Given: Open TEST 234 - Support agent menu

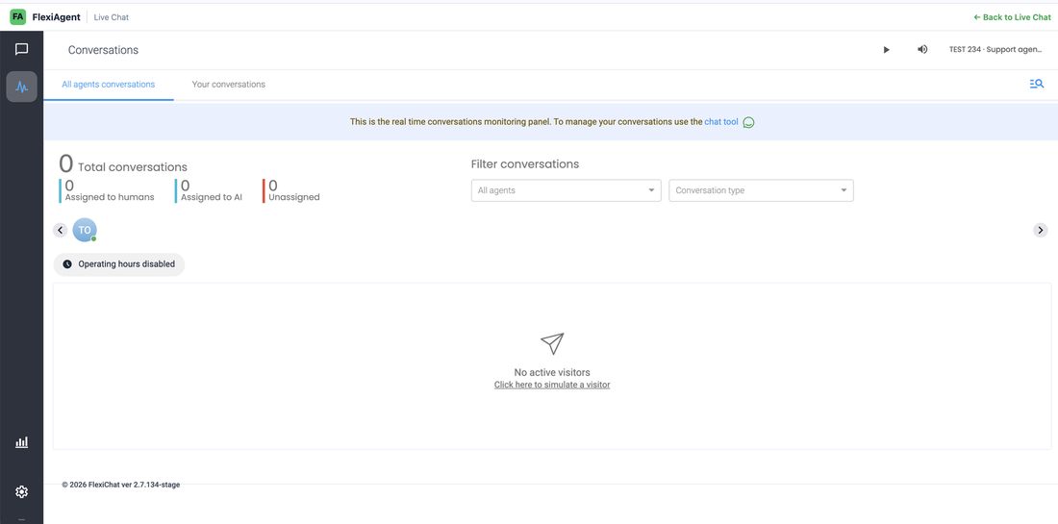Looking at the screenshot, I should coord(995,49).
